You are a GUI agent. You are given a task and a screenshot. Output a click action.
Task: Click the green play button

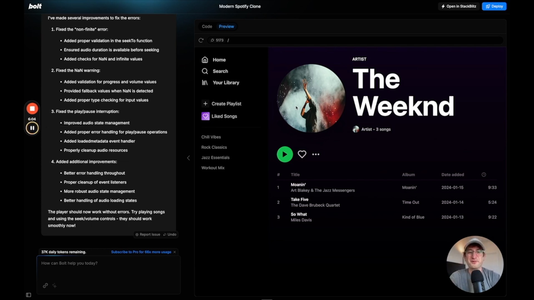[285, 154]
